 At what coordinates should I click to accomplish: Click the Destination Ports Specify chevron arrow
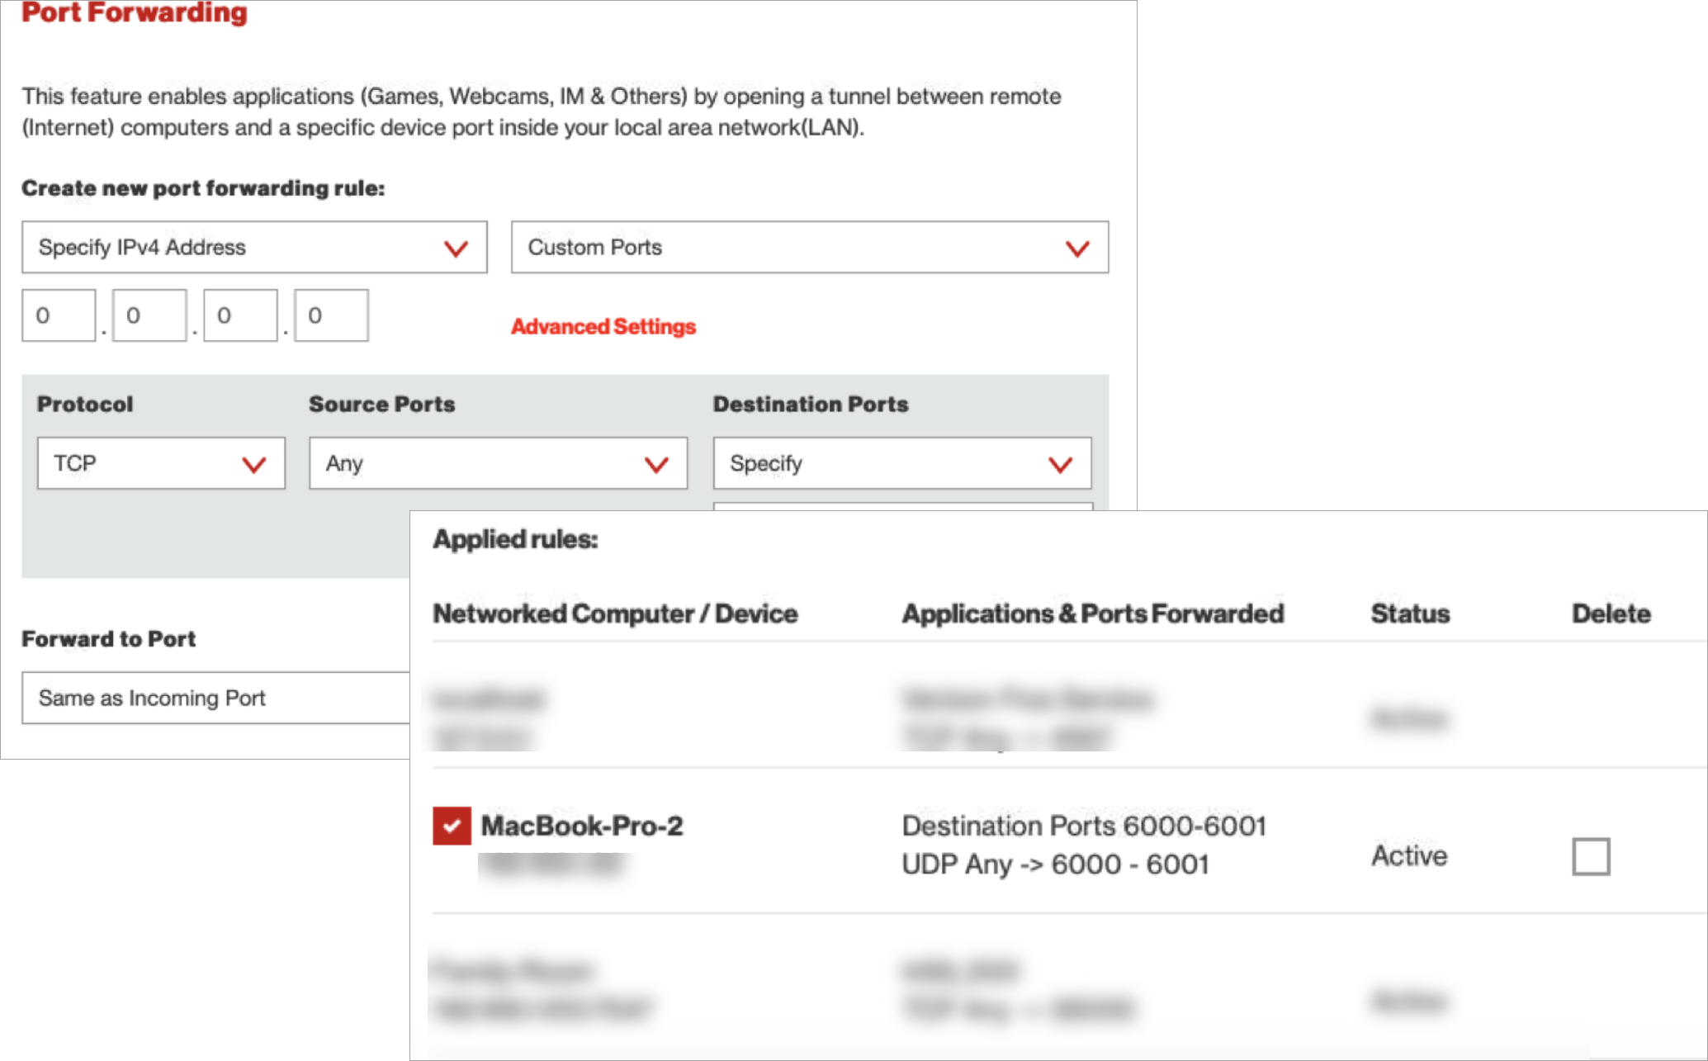coord(1059,465)
